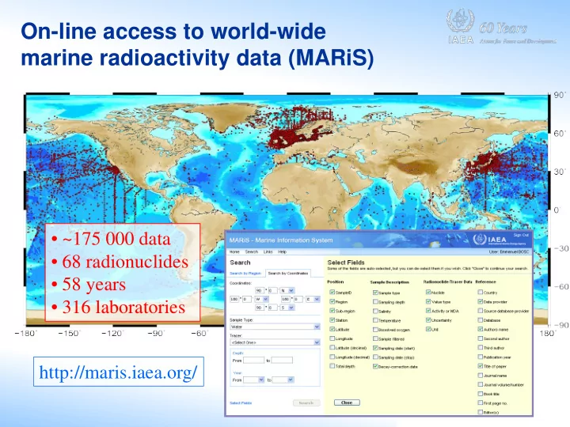Check the Sample filtered checkbox
The image size is (570, 427).
pos(375,338)
